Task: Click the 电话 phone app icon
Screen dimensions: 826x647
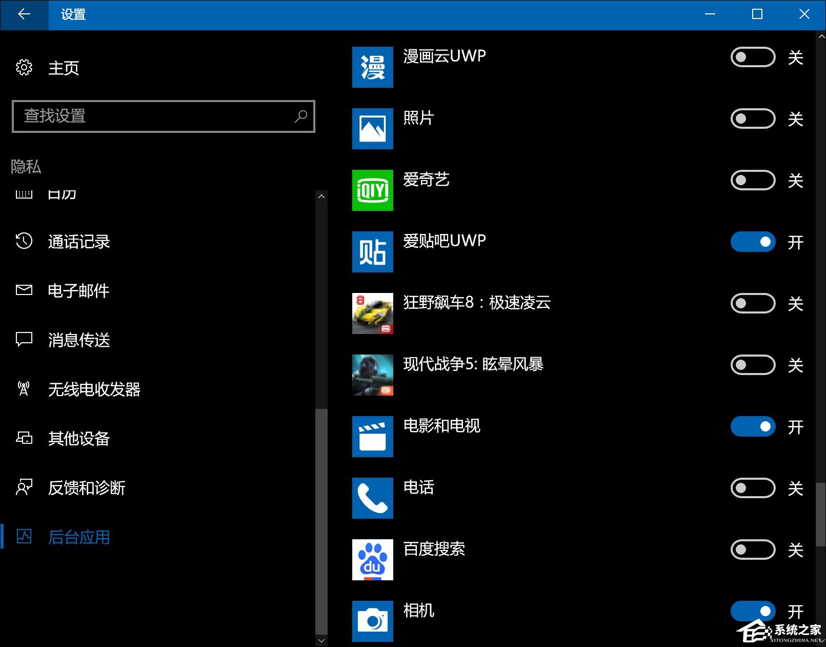Action: pos(372,498)
